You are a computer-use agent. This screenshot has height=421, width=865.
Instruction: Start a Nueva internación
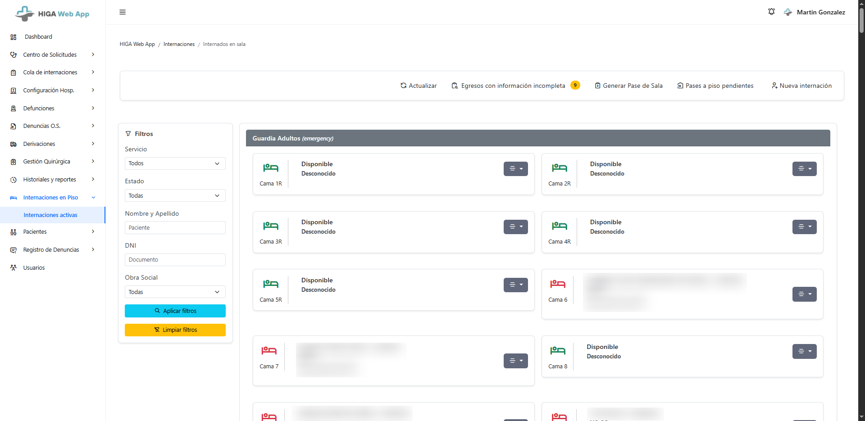(x=802, y=86)
